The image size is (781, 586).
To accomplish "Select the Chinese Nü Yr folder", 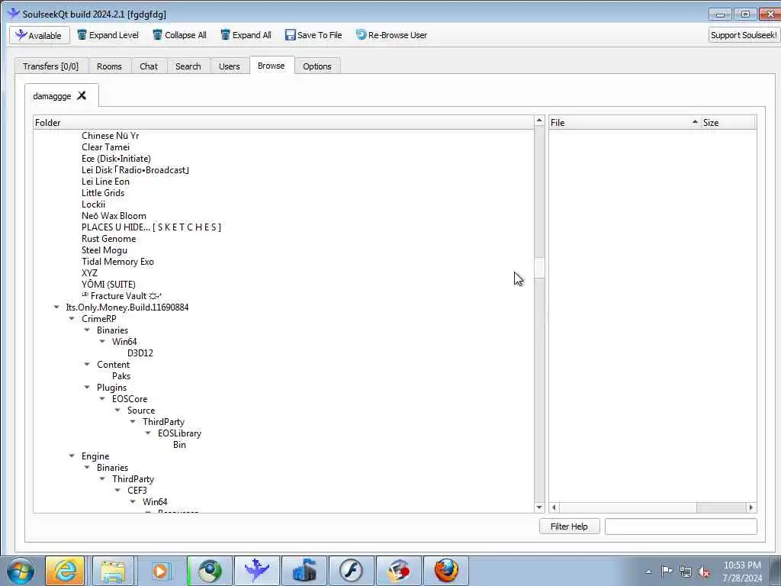I will point(110,136).
